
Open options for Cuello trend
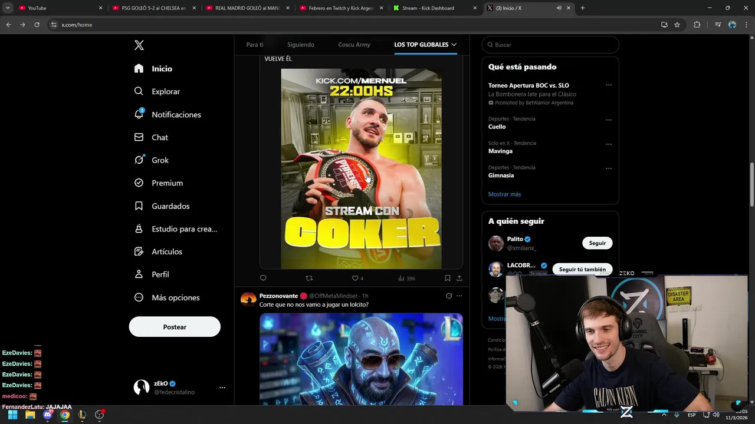tap(609, 120)
